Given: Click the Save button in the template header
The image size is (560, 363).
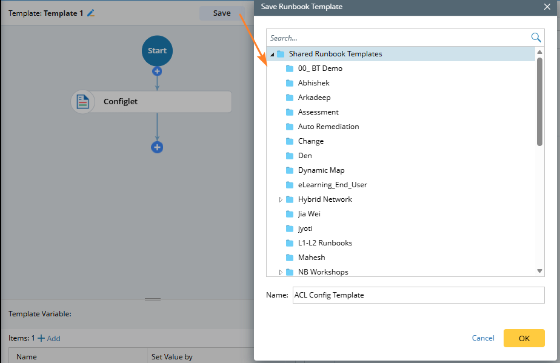Looking at the screenshot, I should click(x=222, y=13).
